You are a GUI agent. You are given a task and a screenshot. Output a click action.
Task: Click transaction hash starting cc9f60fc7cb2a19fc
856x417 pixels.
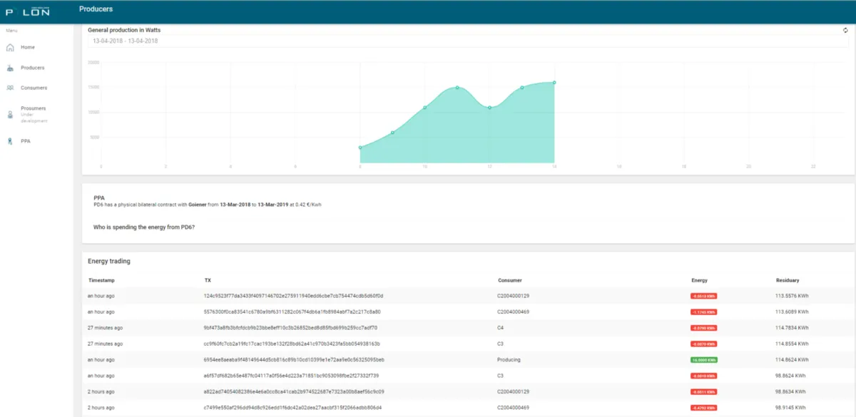(x=292, y=344)
